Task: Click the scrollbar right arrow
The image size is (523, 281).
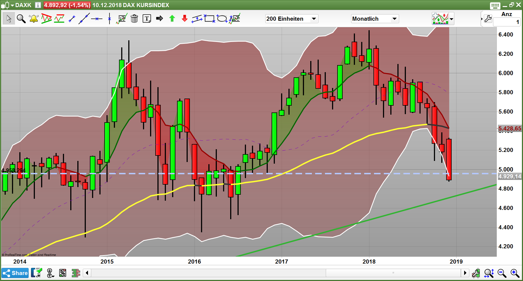Action: 465,273
